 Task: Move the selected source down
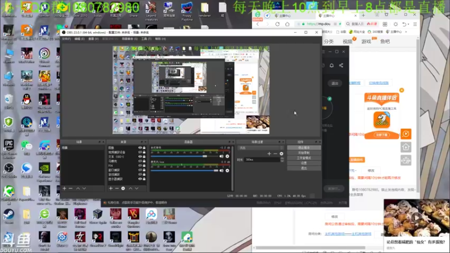coord(137,188)
